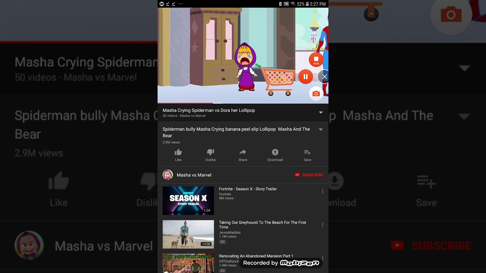Open Masha vs Marvel channel name
The width and height of the screenshot is (486, 273).
click(194, 175)
